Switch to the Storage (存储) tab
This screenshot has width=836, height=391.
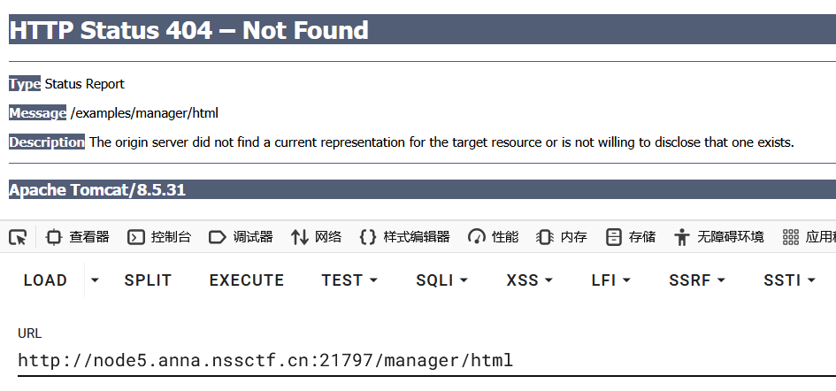631,237
